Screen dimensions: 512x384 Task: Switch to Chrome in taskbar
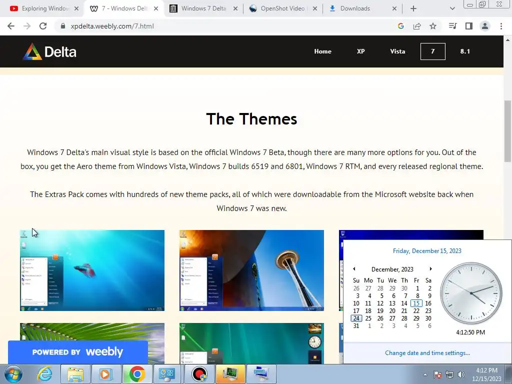(137, 374)
